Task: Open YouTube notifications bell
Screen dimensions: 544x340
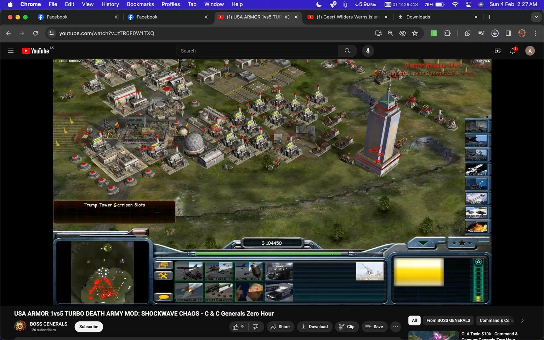Action: [x=512, y=51]
